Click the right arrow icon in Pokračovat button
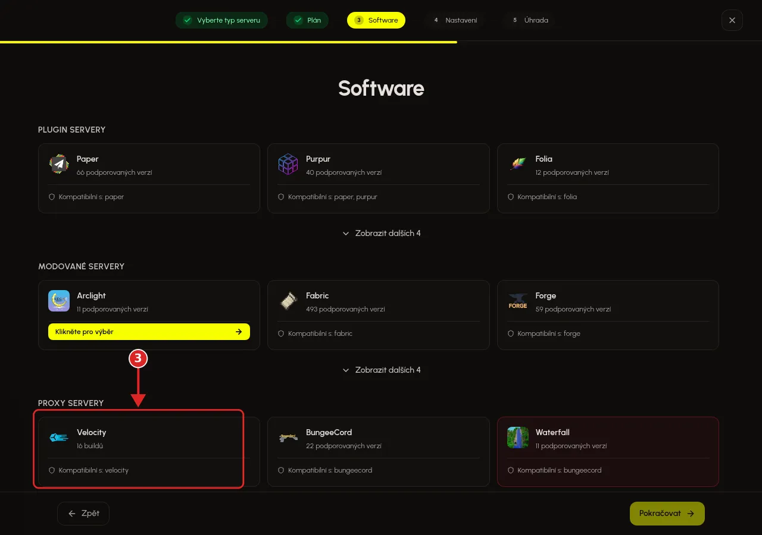Viewport: 762px width, 535px height. [x=691, y=514]
